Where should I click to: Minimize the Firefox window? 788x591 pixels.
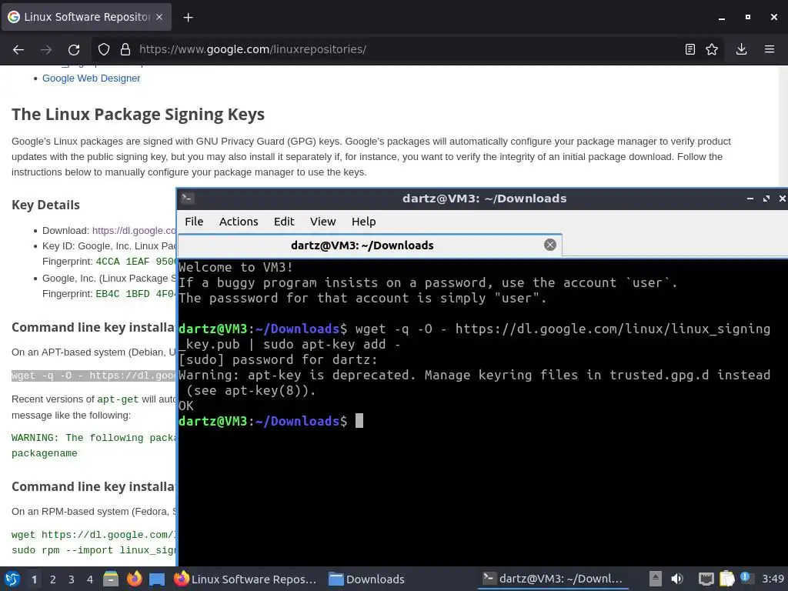[722, 17]
